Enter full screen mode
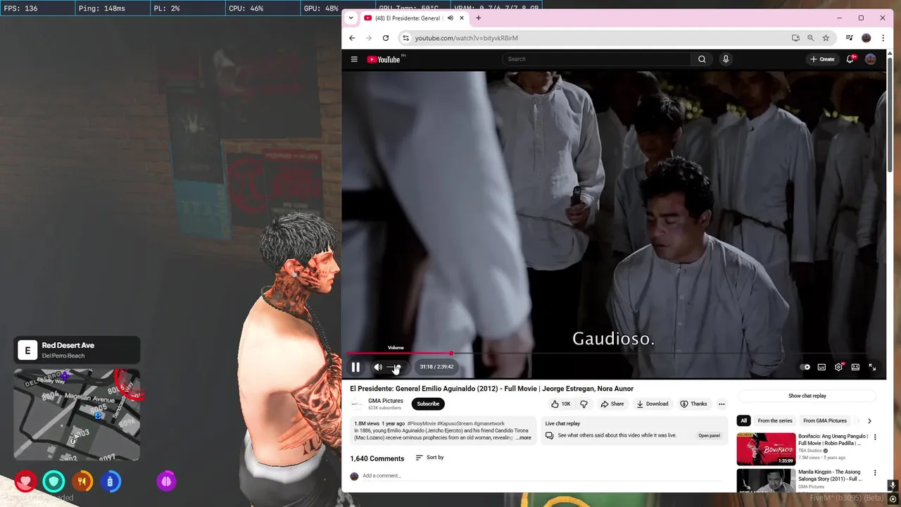Image resolution: width=901 pixels, height=507 pixels. (872, 367)
